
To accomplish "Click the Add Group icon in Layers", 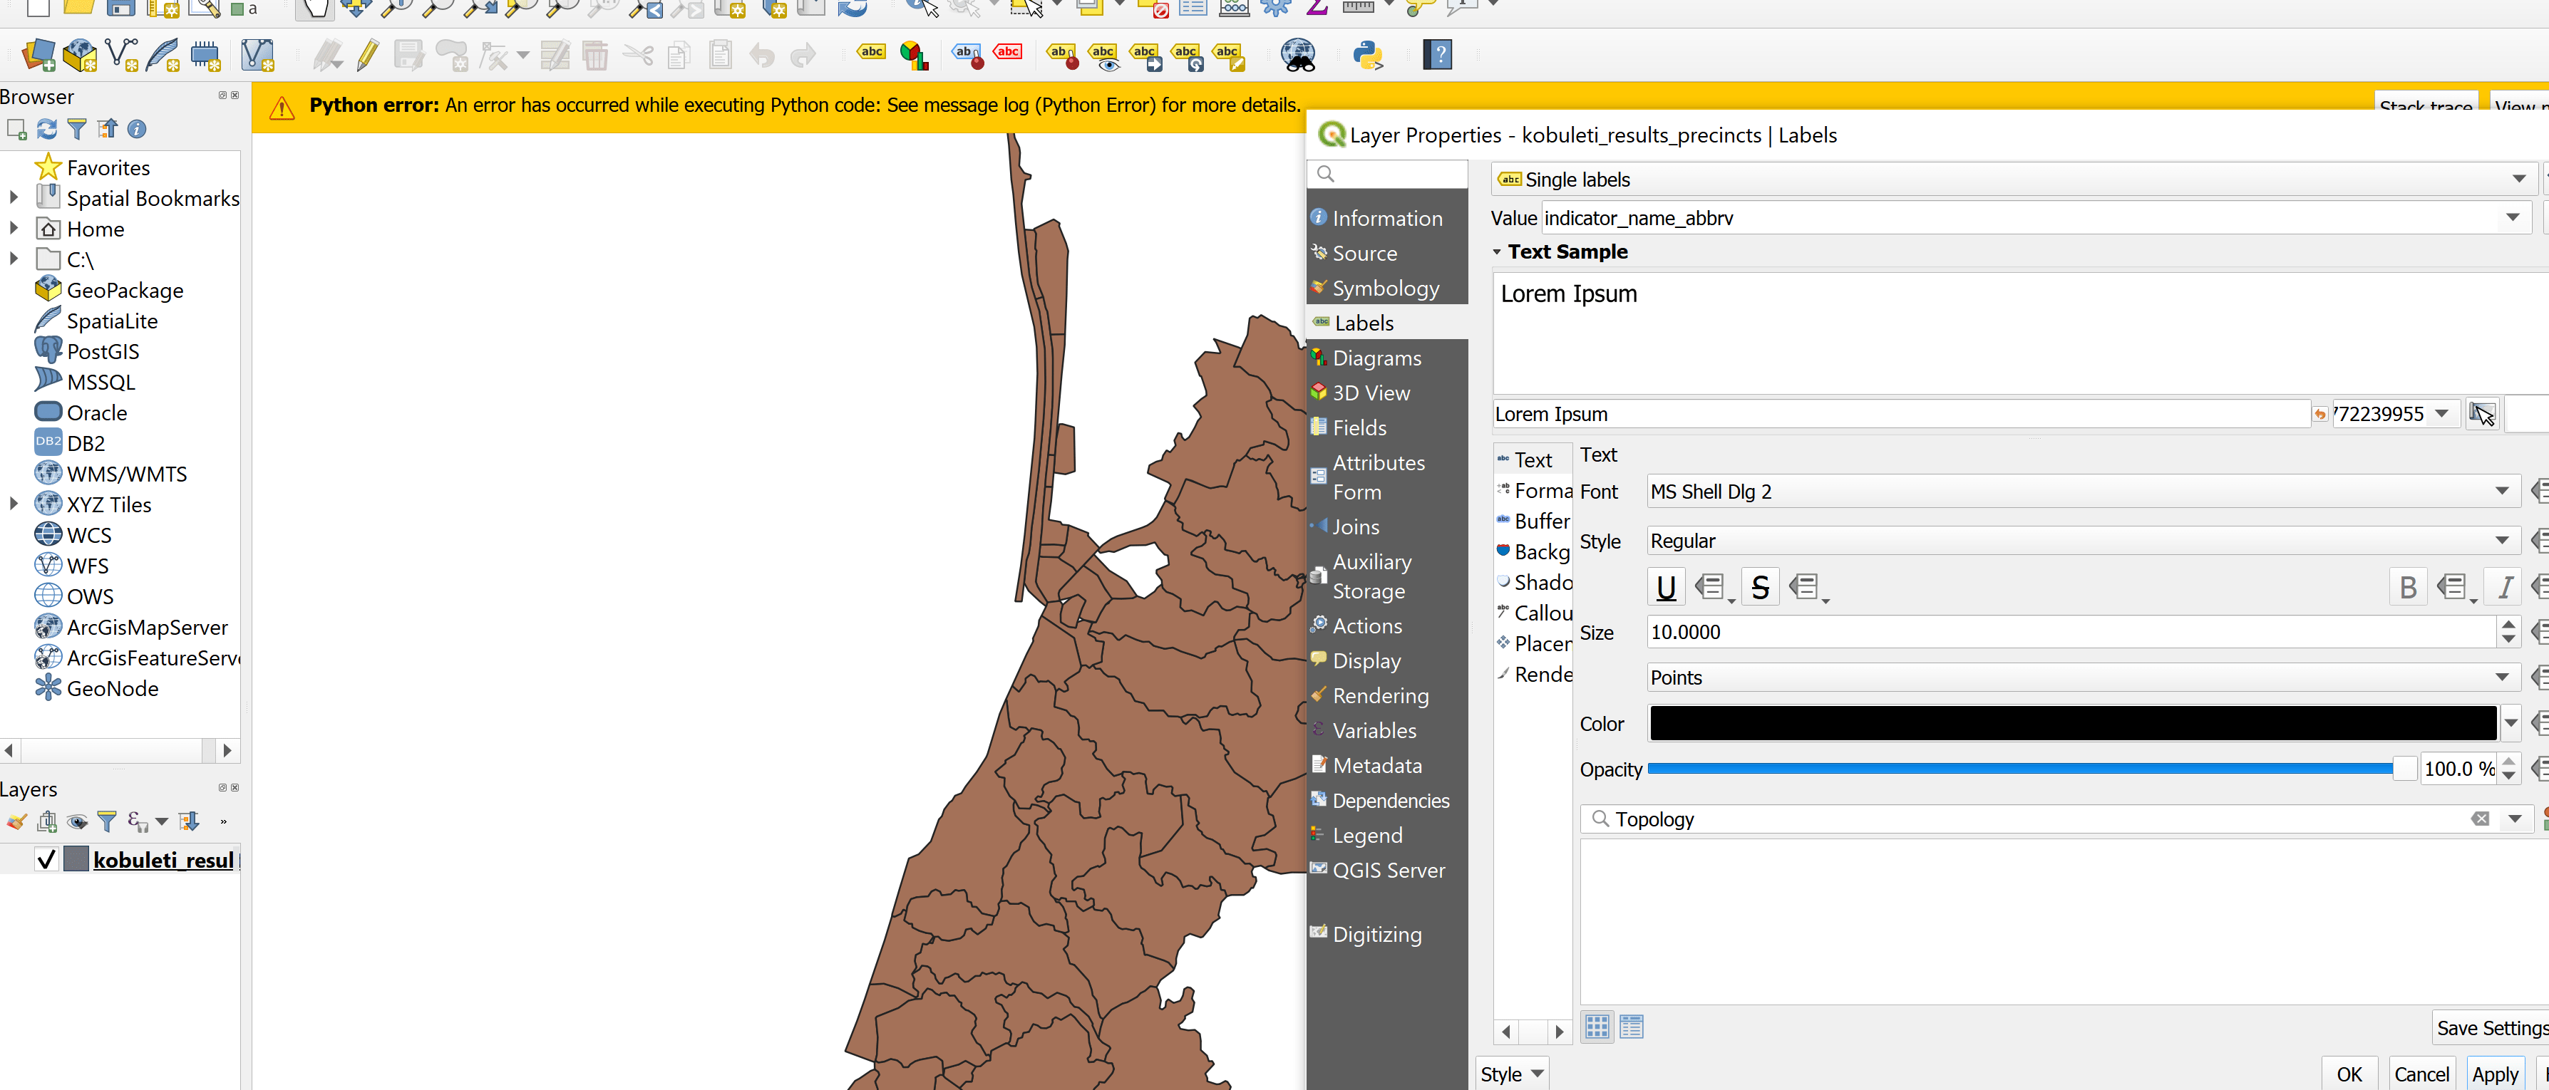I will (x=46, y=821).
